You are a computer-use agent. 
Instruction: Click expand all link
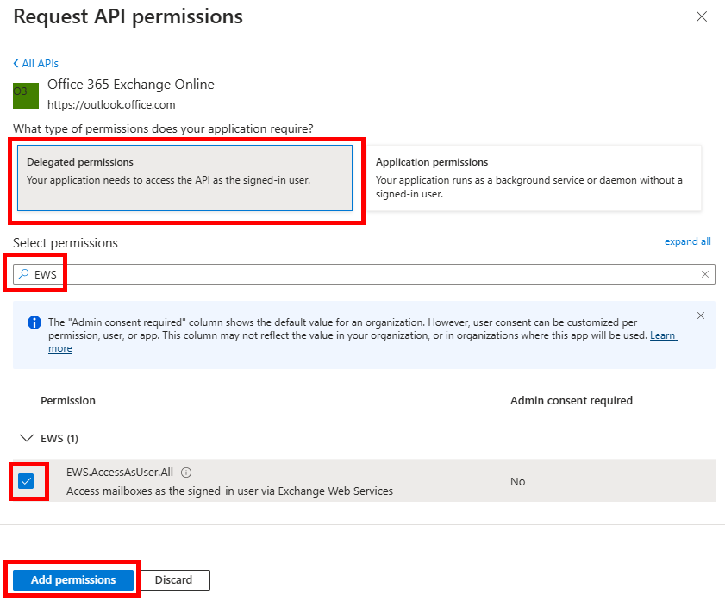688,241
